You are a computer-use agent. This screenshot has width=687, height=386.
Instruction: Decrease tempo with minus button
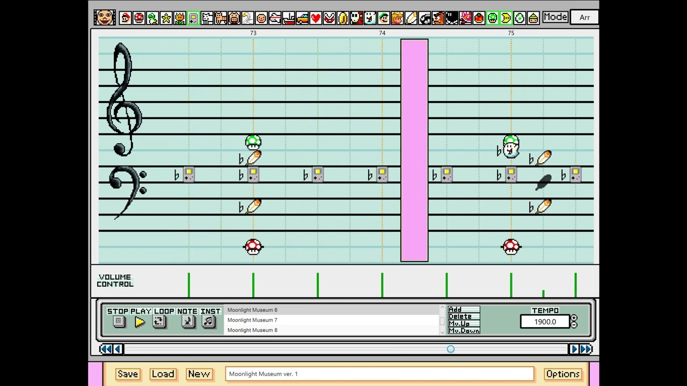(574, 325)
